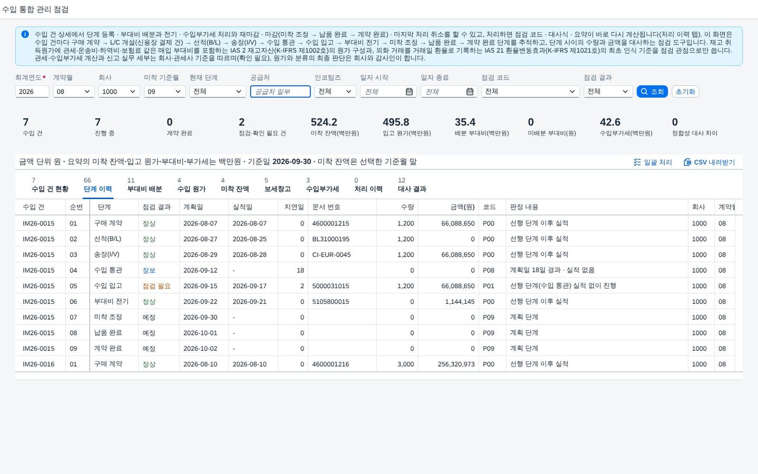Click the amount 256,320,973

click(456, 364)
